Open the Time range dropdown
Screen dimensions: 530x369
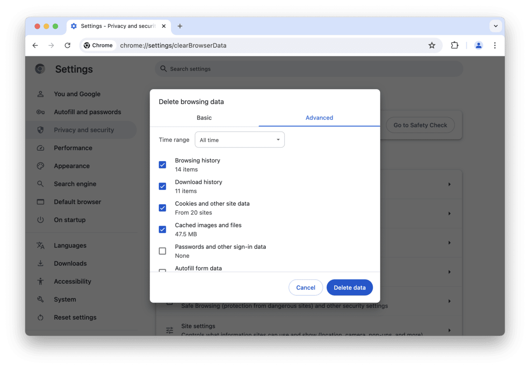click(239, 139)
